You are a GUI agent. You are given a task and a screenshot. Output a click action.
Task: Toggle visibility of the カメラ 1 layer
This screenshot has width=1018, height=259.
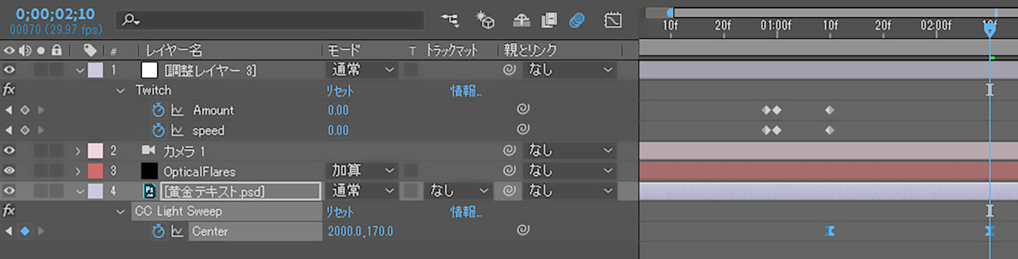10,151
